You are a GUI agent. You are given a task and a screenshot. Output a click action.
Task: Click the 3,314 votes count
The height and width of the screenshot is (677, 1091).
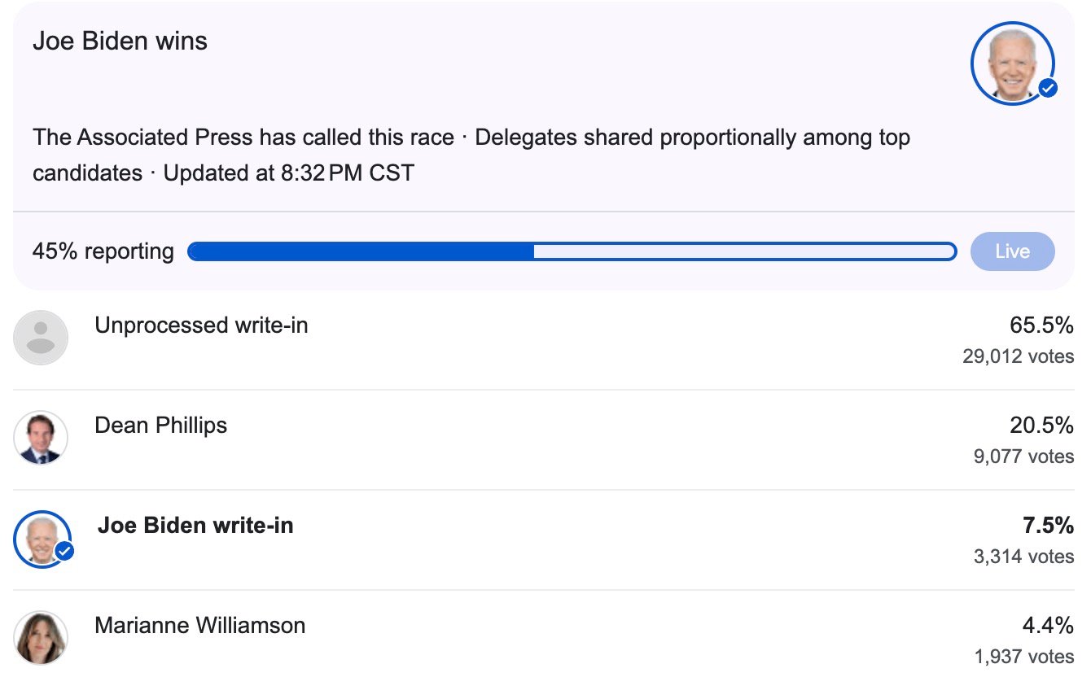pyautogui.click(x=1023, y=557)
